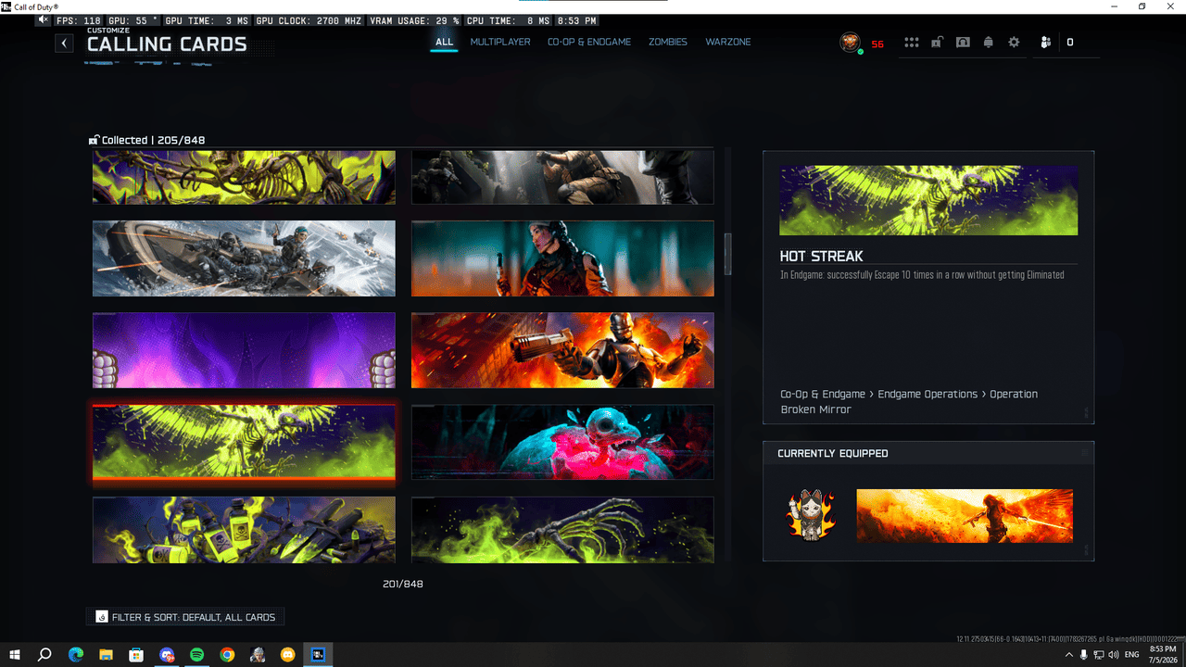This screenshot has width=1186, height=667.
Task: Select the snow vehicle soldiers calling card
Action: pos(244,258)
